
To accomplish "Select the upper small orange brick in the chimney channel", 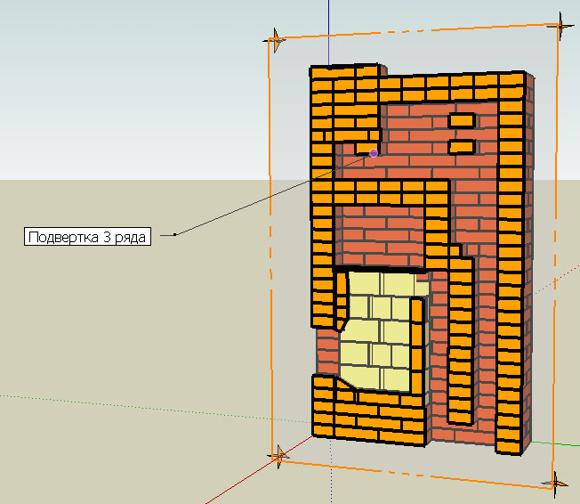I will coord(462,120).
